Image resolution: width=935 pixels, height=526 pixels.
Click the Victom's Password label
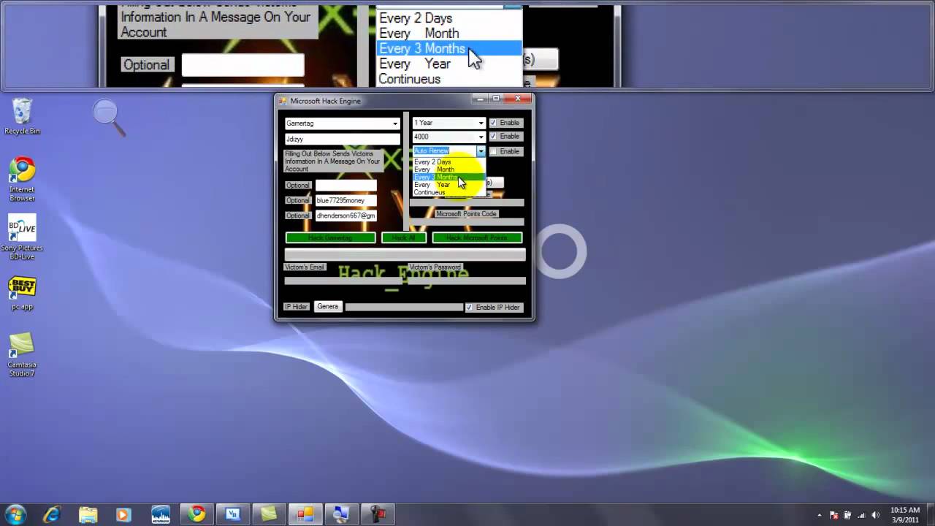[x=435, y=267]
